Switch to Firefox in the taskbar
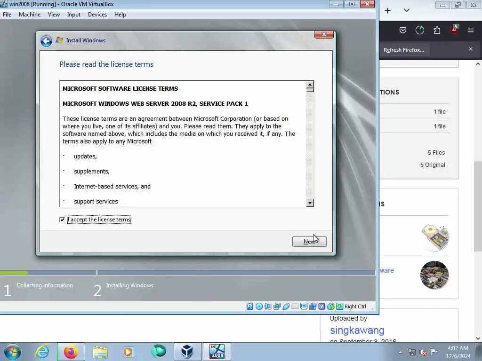The width and height of the screenshot is (482, 361). (71, 352)
